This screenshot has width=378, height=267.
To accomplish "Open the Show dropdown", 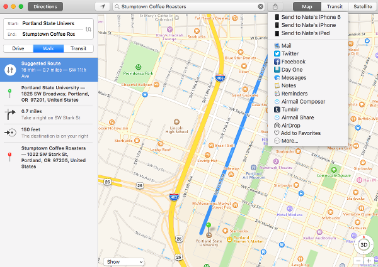I will 124,262.
